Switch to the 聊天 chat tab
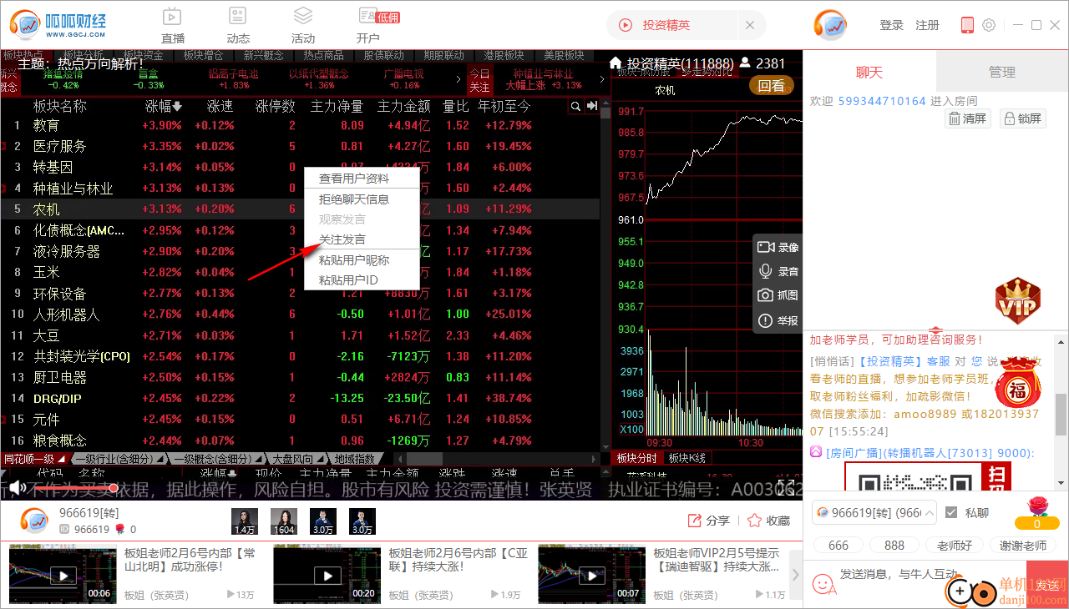 [x=869, y=72]
